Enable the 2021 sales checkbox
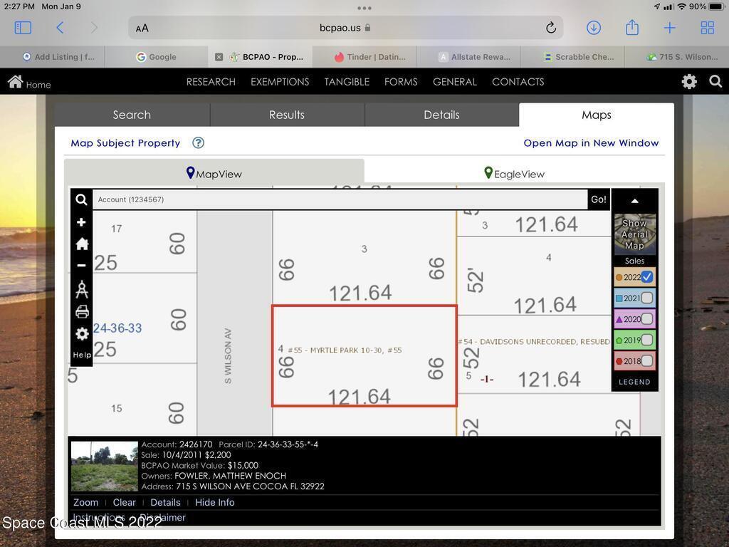 tap(646, 298)
